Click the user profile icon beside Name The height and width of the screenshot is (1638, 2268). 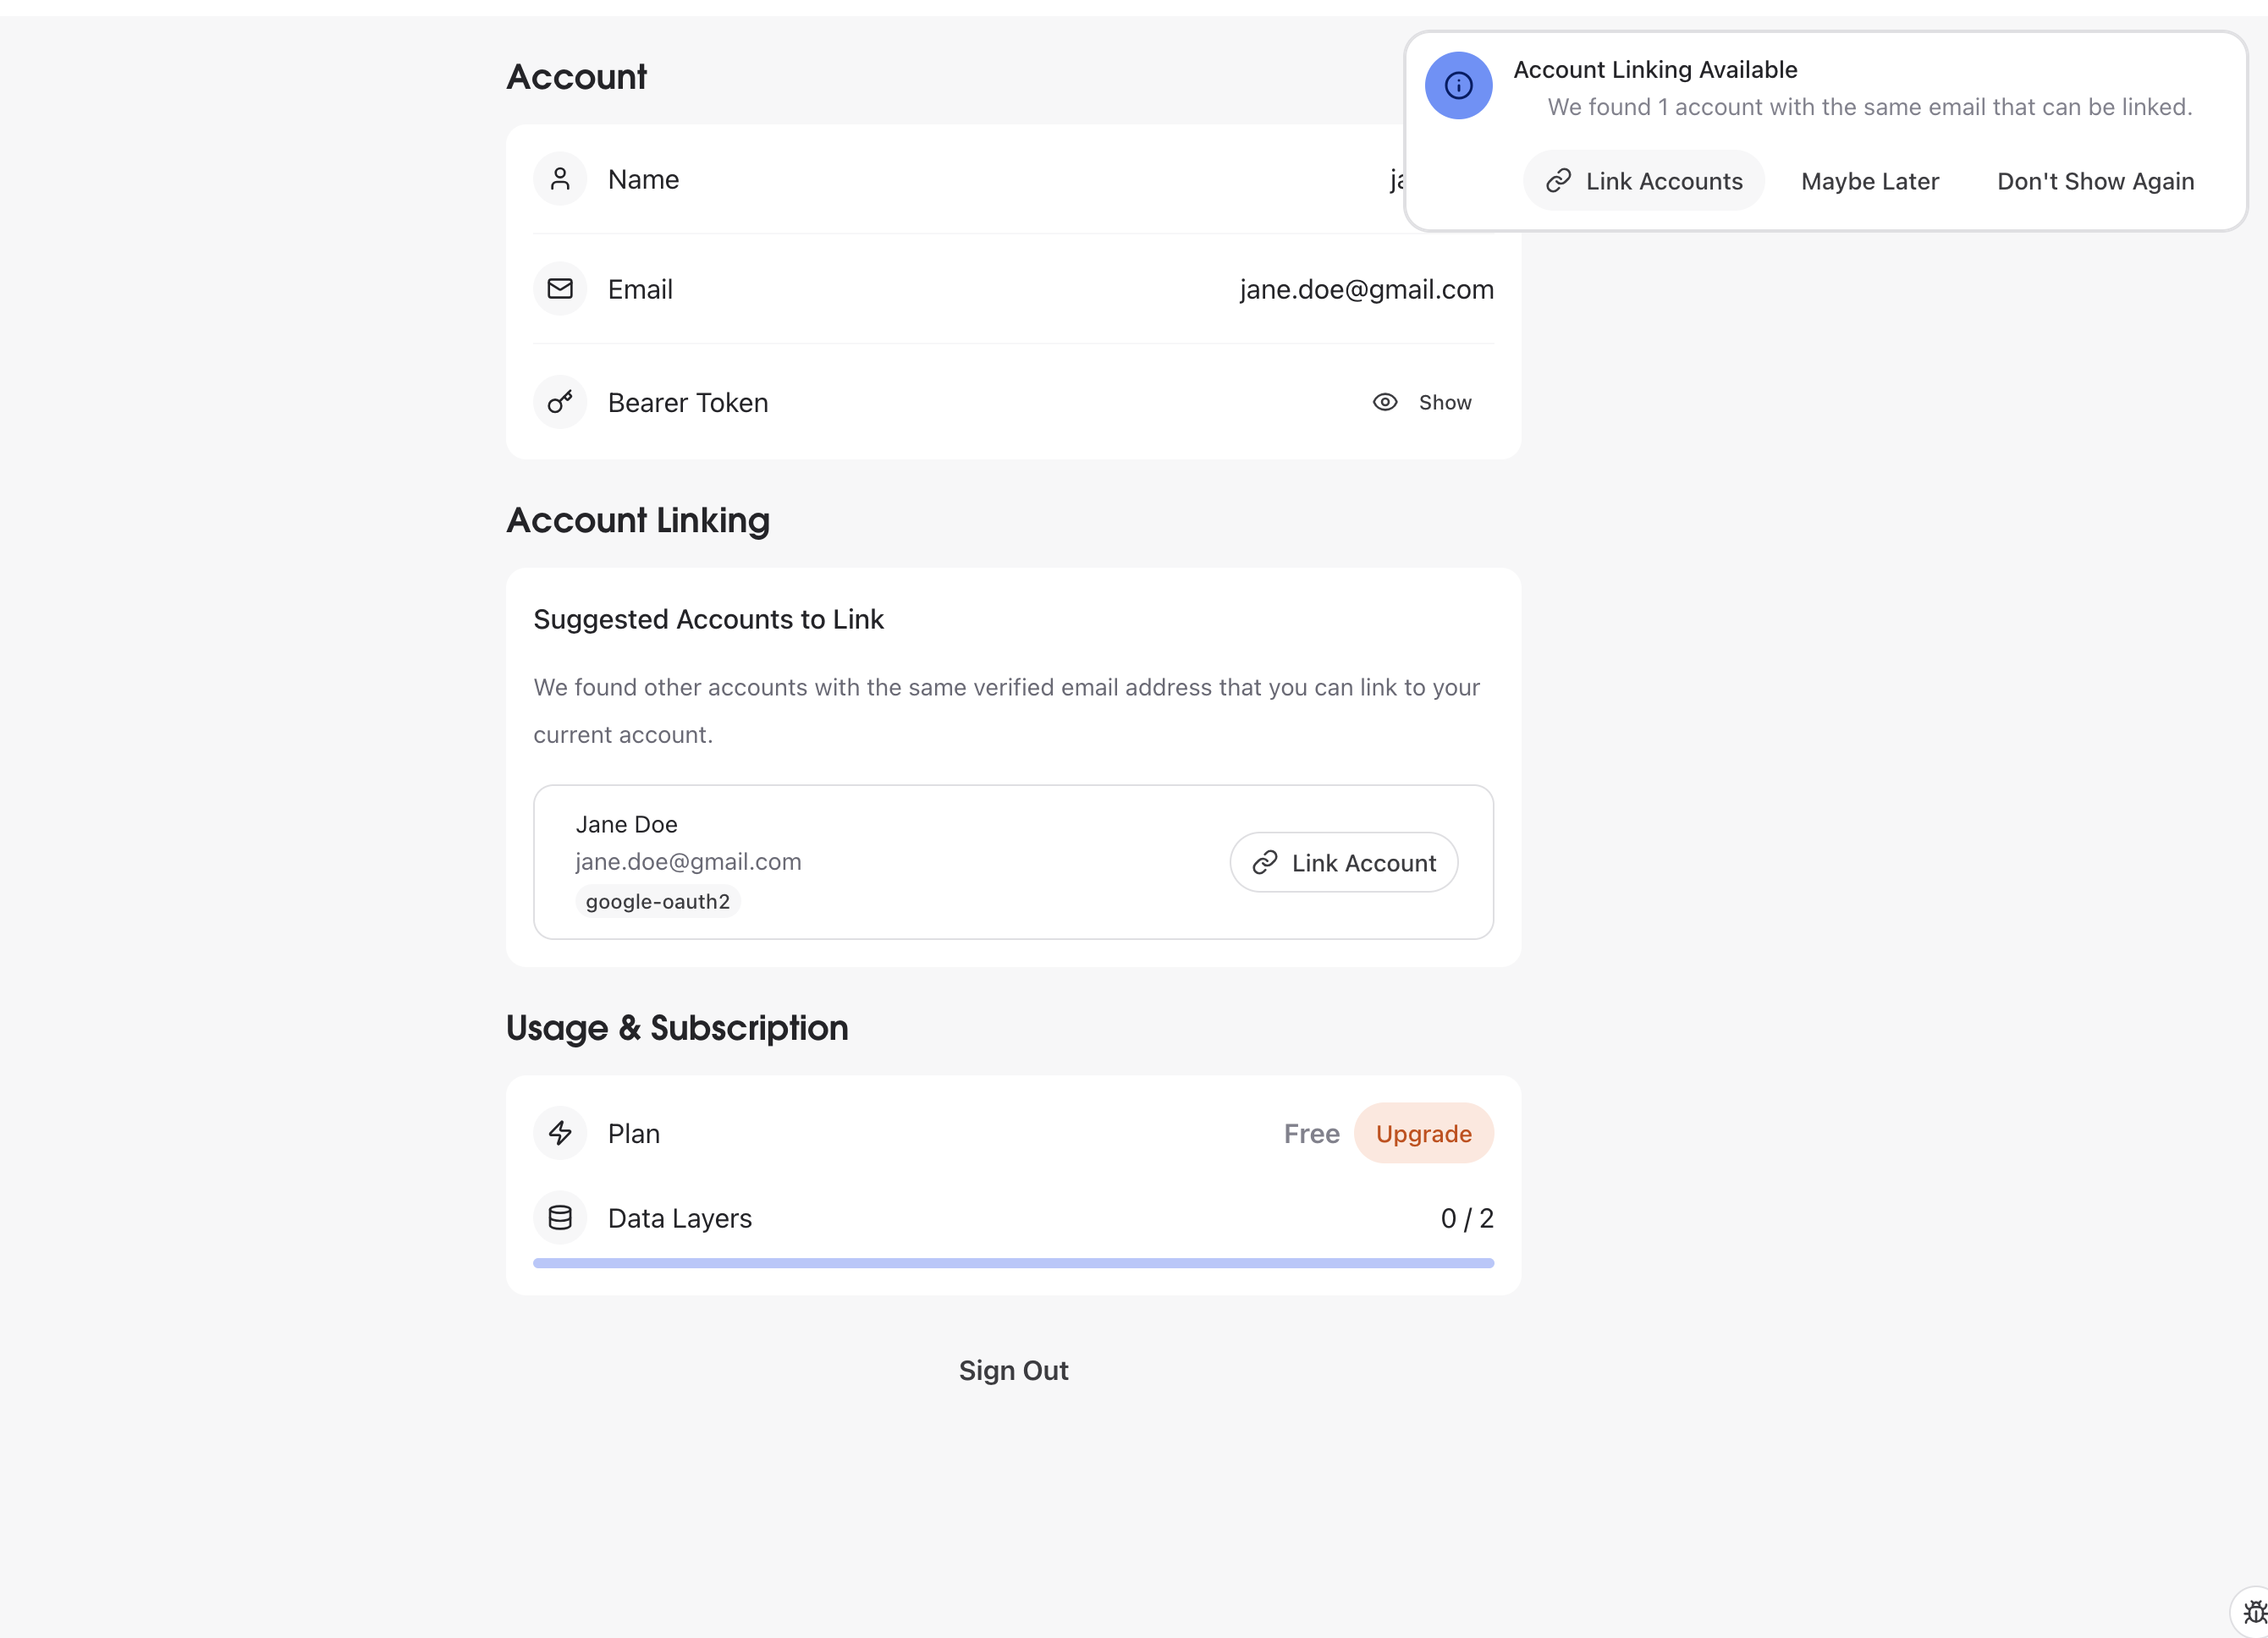[x=560, y=179]
